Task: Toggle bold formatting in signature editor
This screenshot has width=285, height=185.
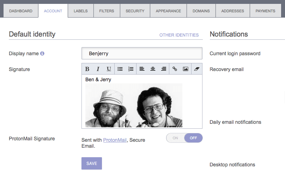Action: (x=87, y=69)
